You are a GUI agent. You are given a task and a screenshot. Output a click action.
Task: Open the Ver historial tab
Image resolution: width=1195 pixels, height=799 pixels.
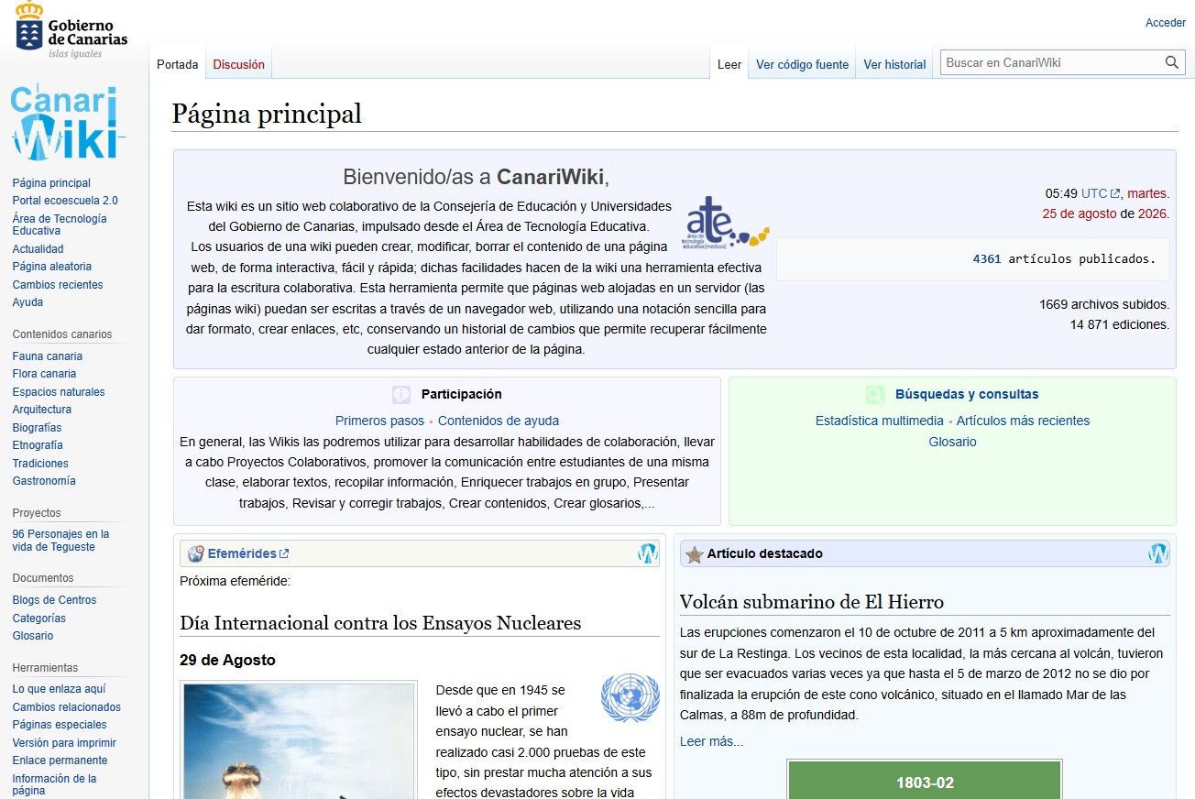click(x=894, y=64)
